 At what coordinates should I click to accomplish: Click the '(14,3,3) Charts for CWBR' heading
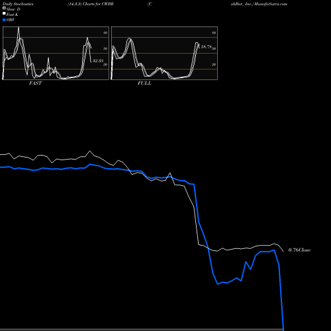[91, 4]
